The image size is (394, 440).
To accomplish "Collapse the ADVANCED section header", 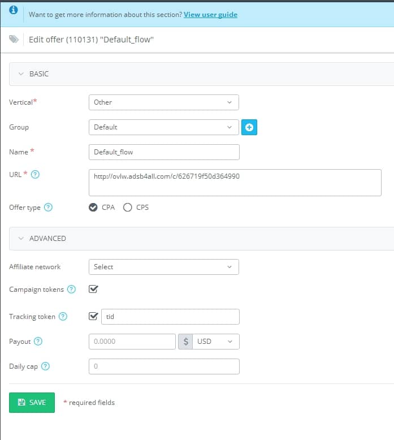I will click(x=201, y=239).
